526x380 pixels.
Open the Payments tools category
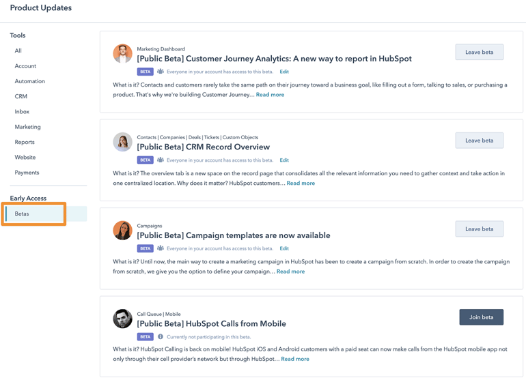(x=27, y=173)
